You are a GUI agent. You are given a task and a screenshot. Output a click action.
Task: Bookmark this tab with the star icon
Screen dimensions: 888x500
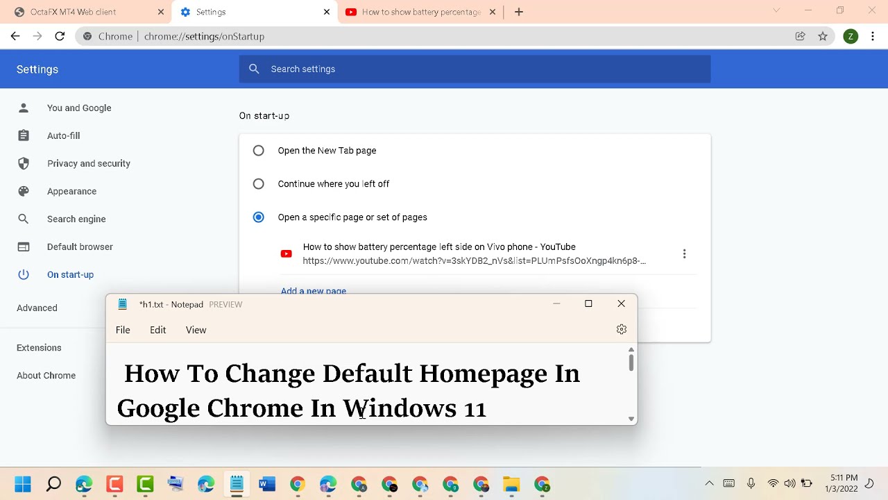823,36
